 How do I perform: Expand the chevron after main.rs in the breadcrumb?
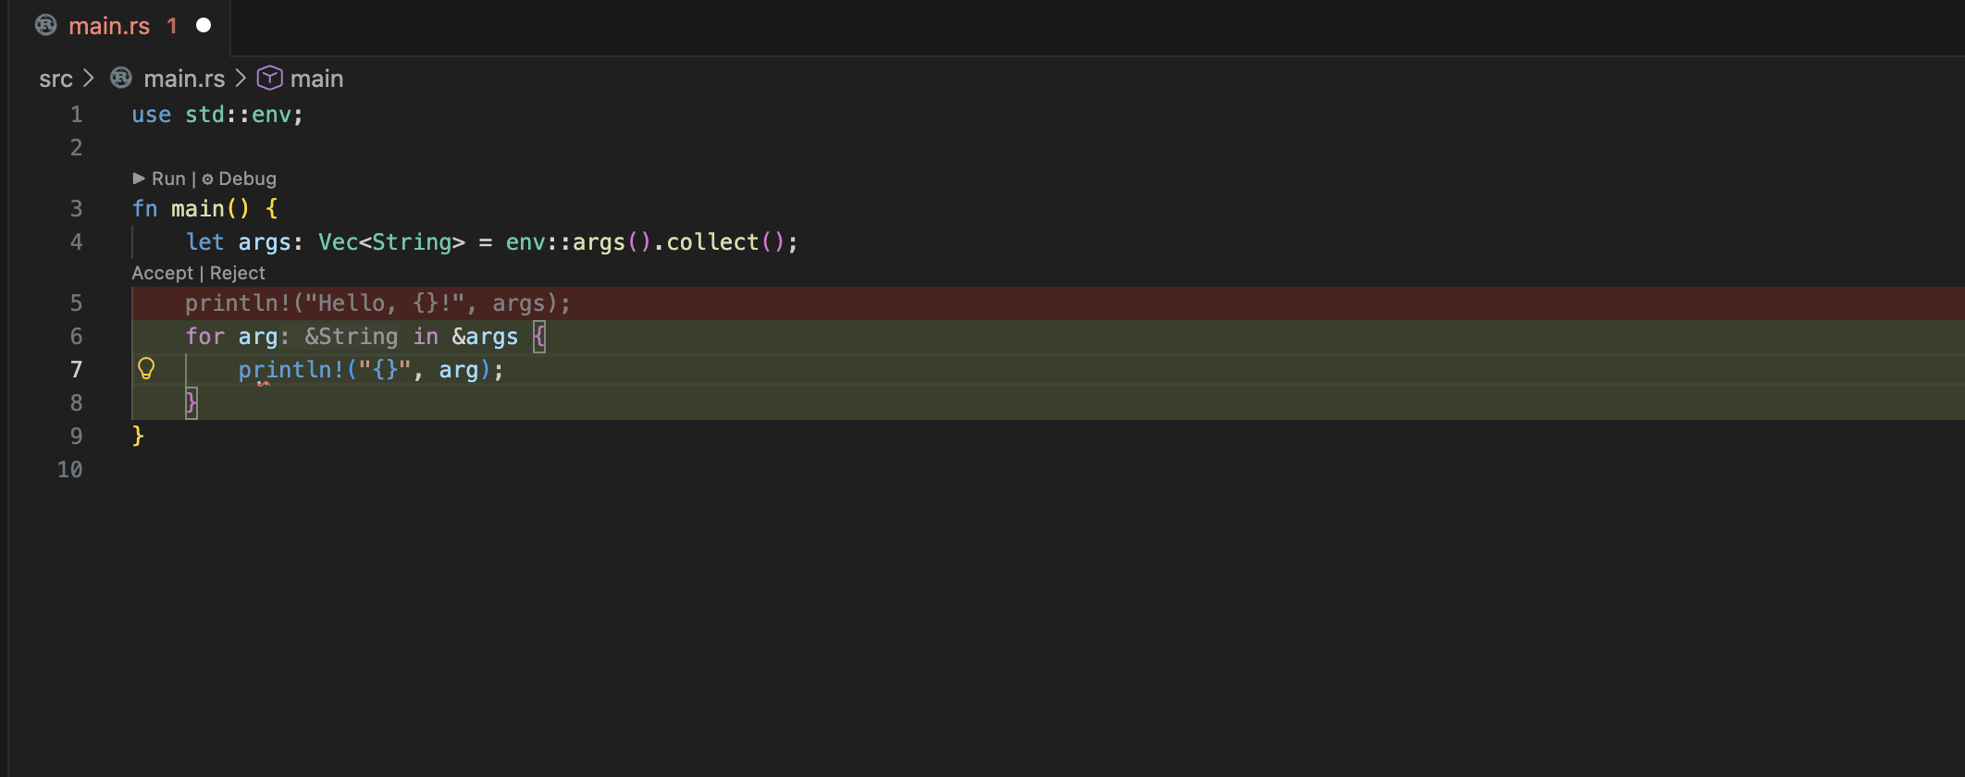point(241,79)
